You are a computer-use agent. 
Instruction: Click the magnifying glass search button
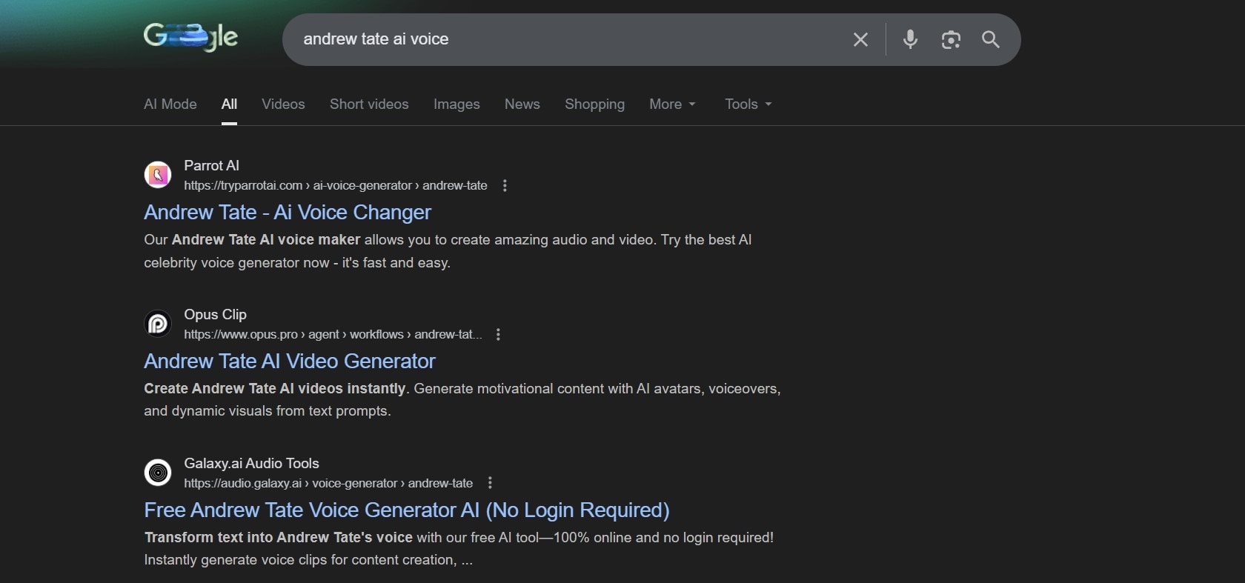click(991, 39)
